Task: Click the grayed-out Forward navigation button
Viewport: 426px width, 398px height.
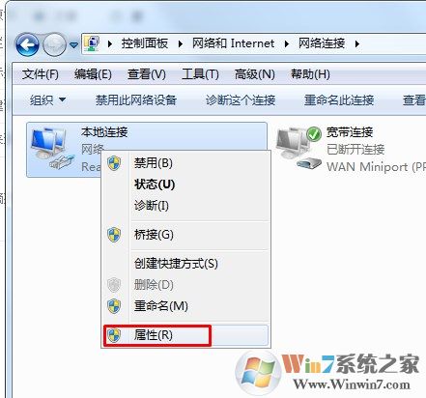Action: (x=54, y=44)
